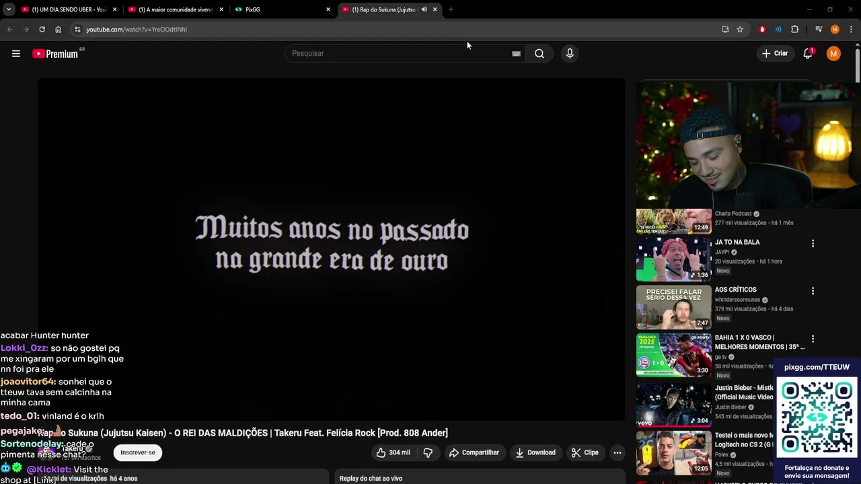The image size is (861, 484).
Task: Click the Criar button
Action: coord(775,54)
